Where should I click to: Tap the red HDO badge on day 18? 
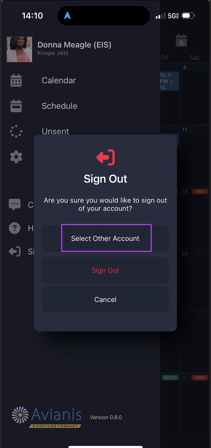[200, 192]
